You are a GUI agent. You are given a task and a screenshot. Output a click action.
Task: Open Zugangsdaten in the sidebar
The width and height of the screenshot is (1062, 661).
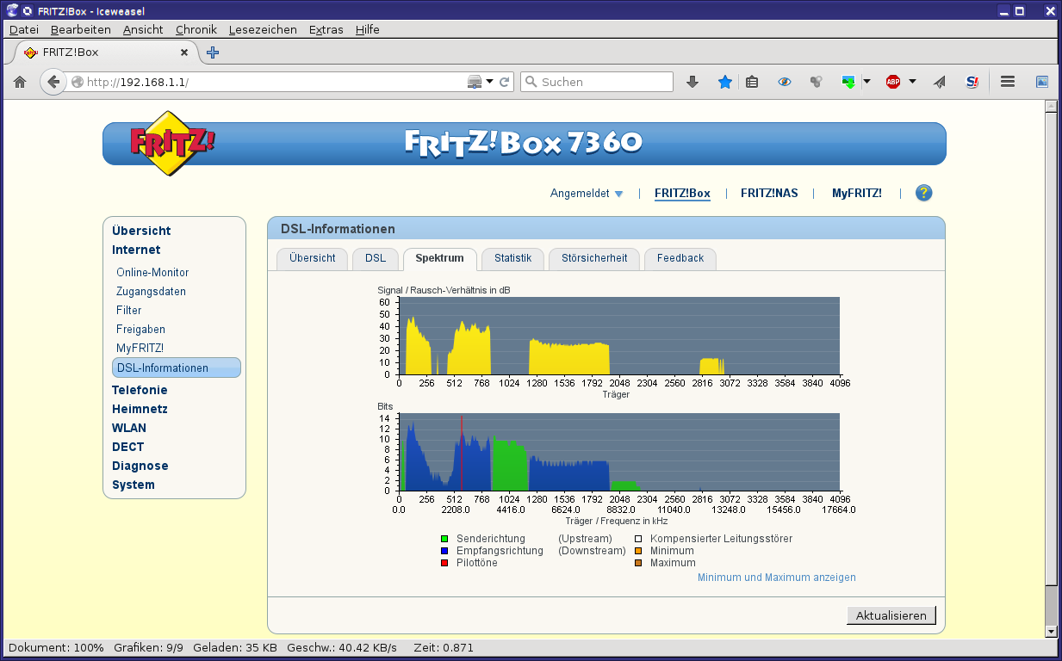point(151,291)
